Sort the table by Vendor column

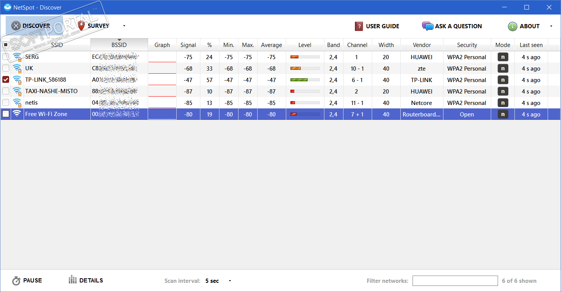click(x=422, y=45)
